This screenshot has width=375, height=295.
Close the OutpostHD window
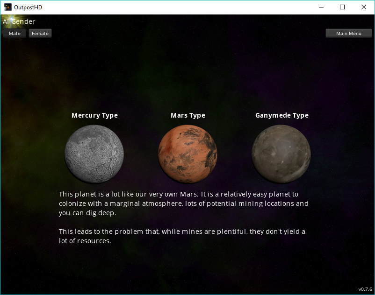pyautogui.click(x=363, y=7)
